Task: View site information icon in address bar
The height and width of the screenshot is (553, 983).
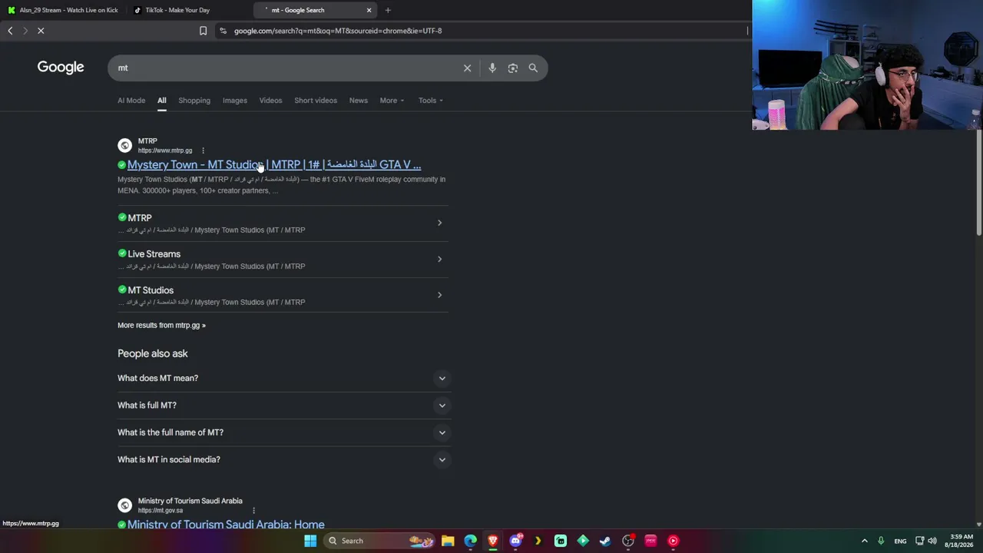Action: coord(223,31)
